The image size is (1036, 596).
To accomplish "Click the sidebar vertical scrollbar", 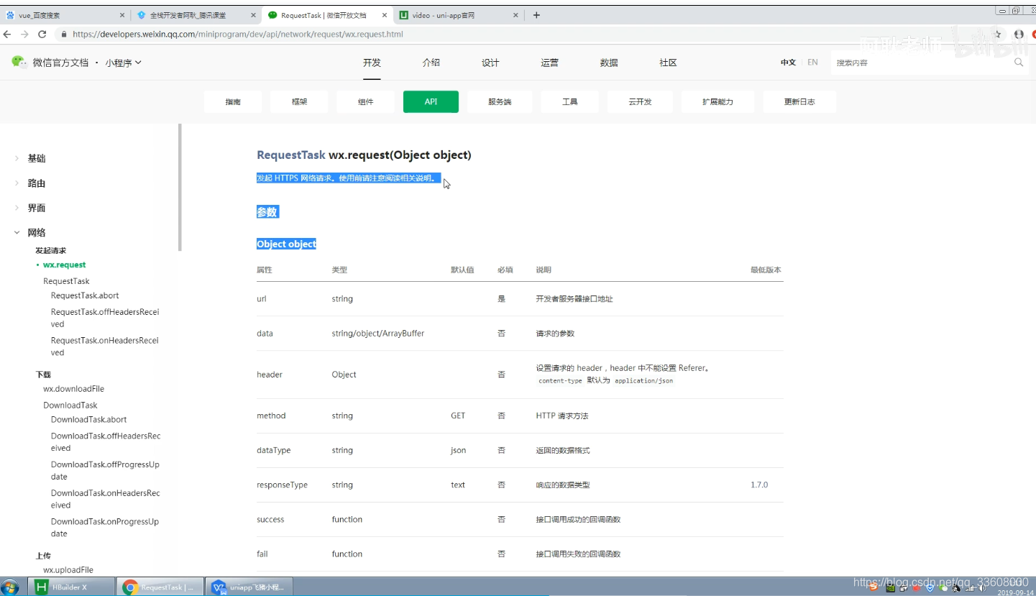I will [x=180, y=188].
